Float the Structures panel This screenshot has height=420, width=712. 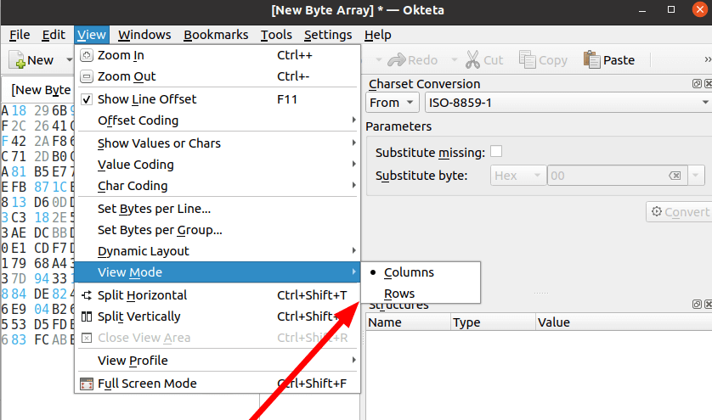point(697,305)
